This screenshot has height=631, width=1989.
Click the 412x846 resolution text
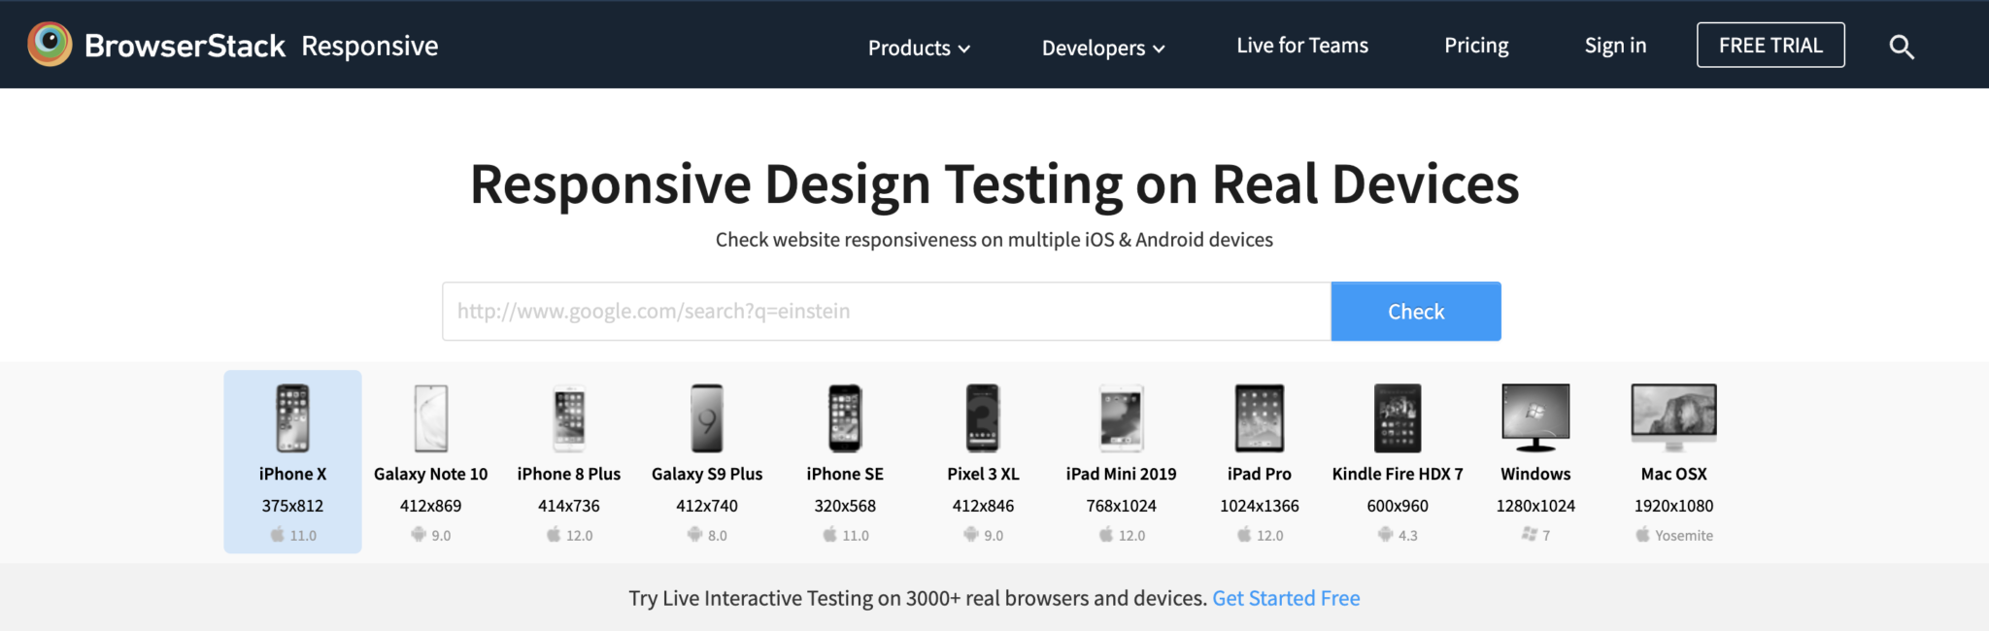983,506
